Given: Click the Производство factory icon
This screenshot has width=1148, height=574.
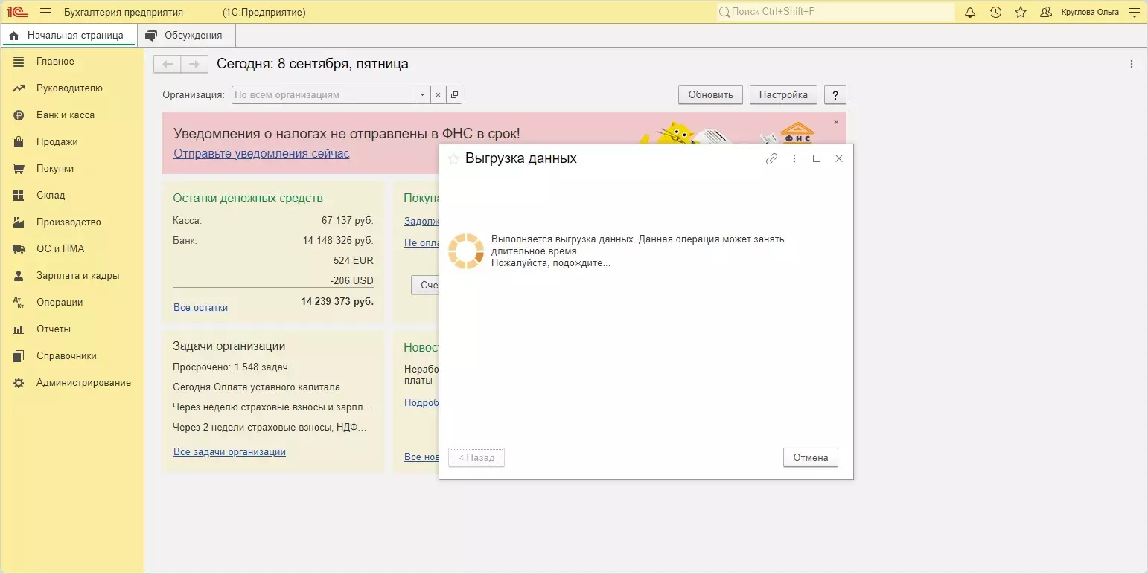Looking at the screenshot, I should [19, 222].
